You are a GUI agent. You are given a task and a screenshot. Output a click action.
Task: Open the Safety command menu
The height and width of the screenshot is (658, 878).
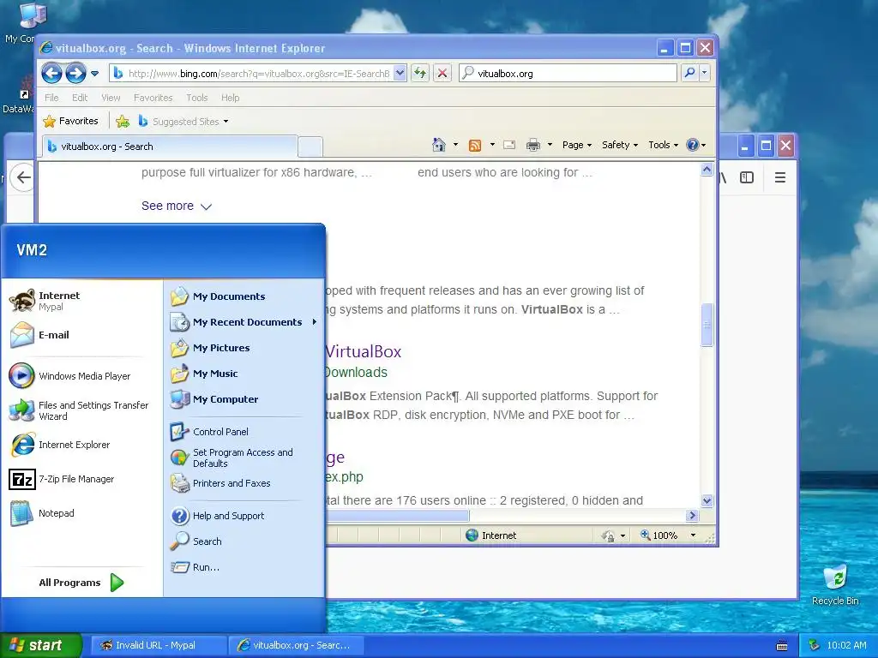click(x=619, y=145)
